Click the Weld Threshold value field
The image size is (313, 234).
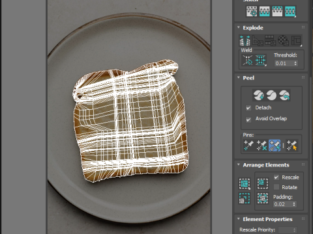pyautogui.click(x=284, y=63)
